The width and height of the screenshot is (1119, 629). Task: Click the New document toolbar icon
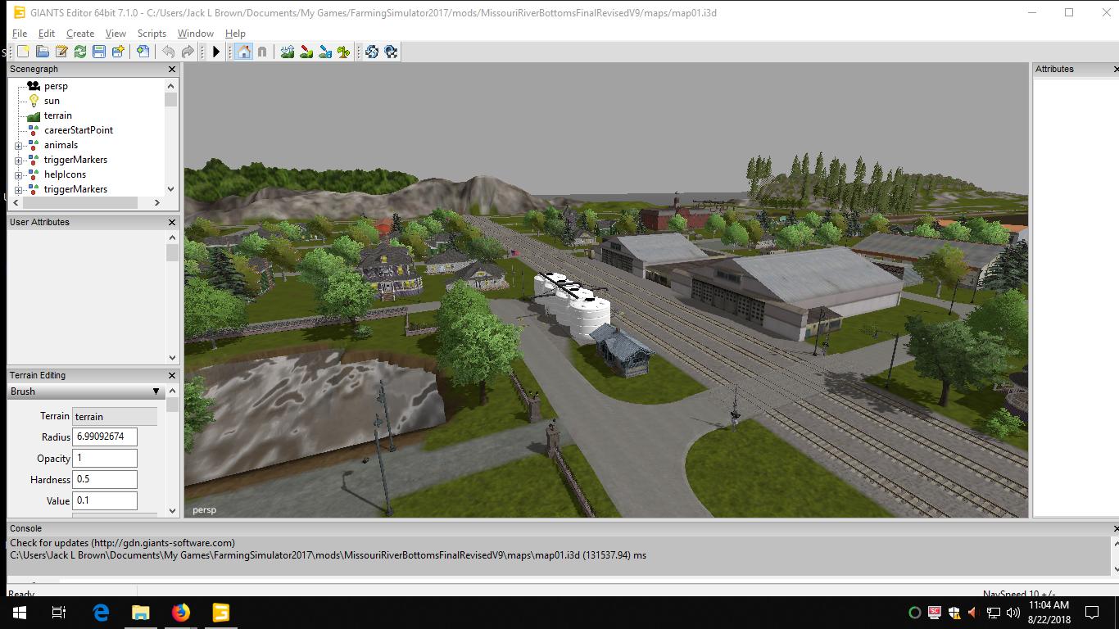click(24, 52)
